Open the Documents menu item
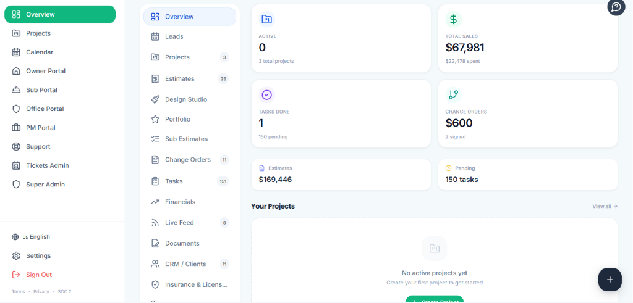 tap(190, 243)
